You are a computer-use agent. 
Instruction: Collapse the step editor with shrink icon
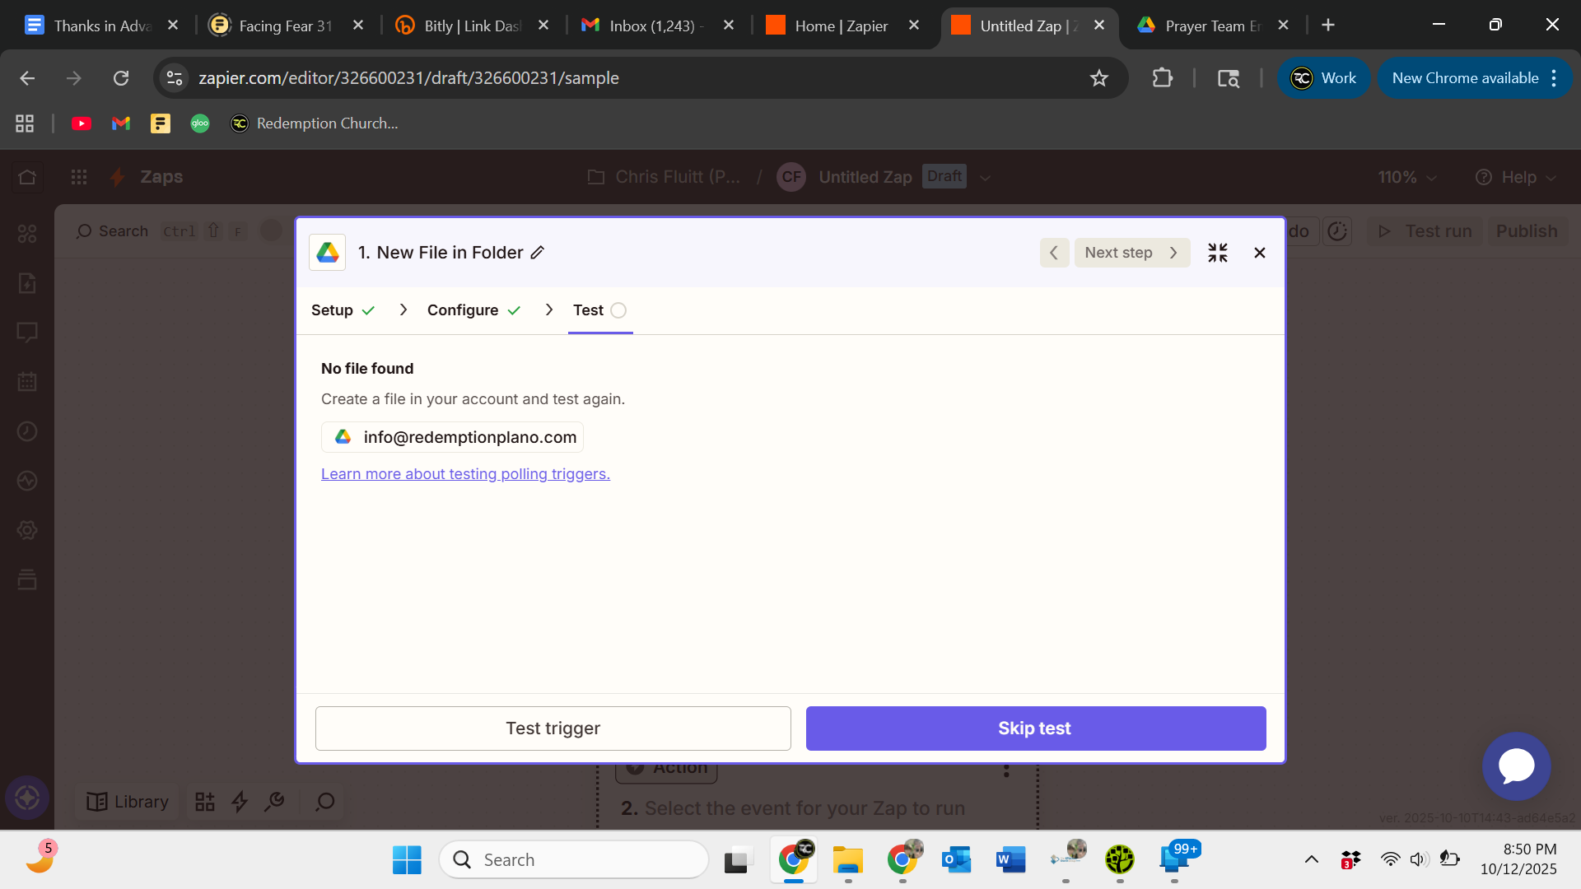click(x=1218, y=253)
